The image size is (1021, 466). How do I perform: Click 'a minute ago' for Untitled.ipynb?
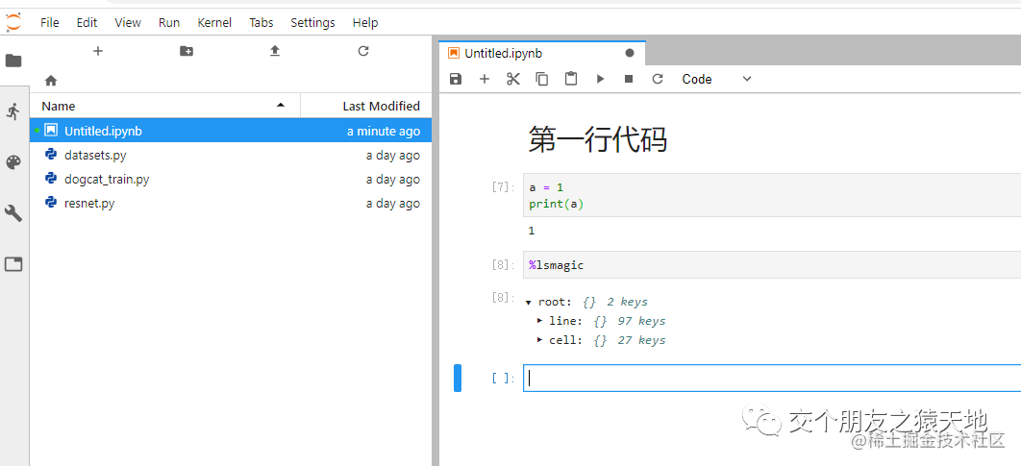(x=384, y=131)
